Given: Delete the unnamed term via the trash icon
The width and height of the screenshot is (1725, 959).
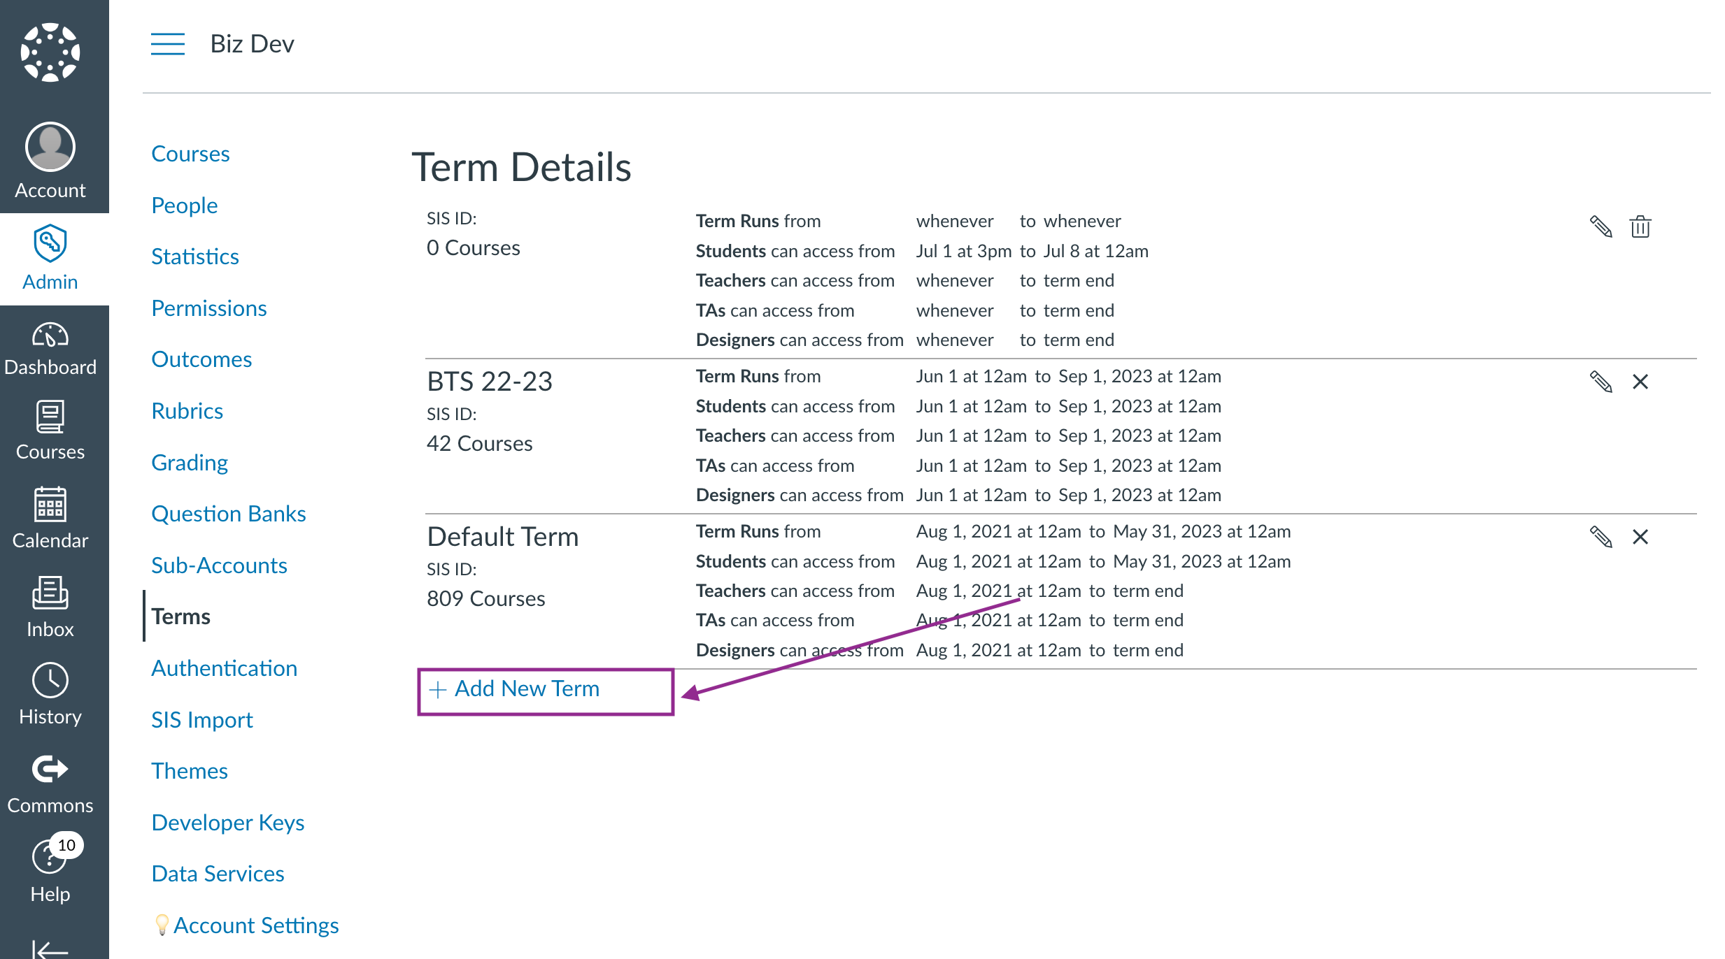Looking at the screenshot, I should (x=1640, y=226).
